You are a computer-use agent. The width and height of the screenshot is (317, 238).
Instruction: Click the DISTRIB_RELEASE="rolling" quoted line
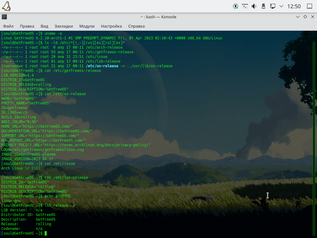click(28, 187)
